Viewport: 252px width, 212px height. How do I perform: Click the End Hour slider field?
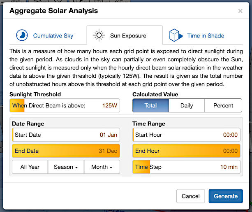pyautogui.click(x=186, y=151)
